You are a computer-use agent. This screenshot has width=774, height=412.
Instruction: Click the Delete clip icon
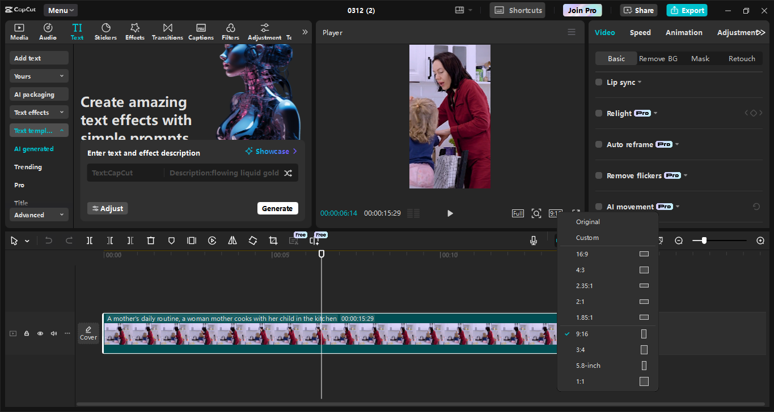click(x=150, y=241)
